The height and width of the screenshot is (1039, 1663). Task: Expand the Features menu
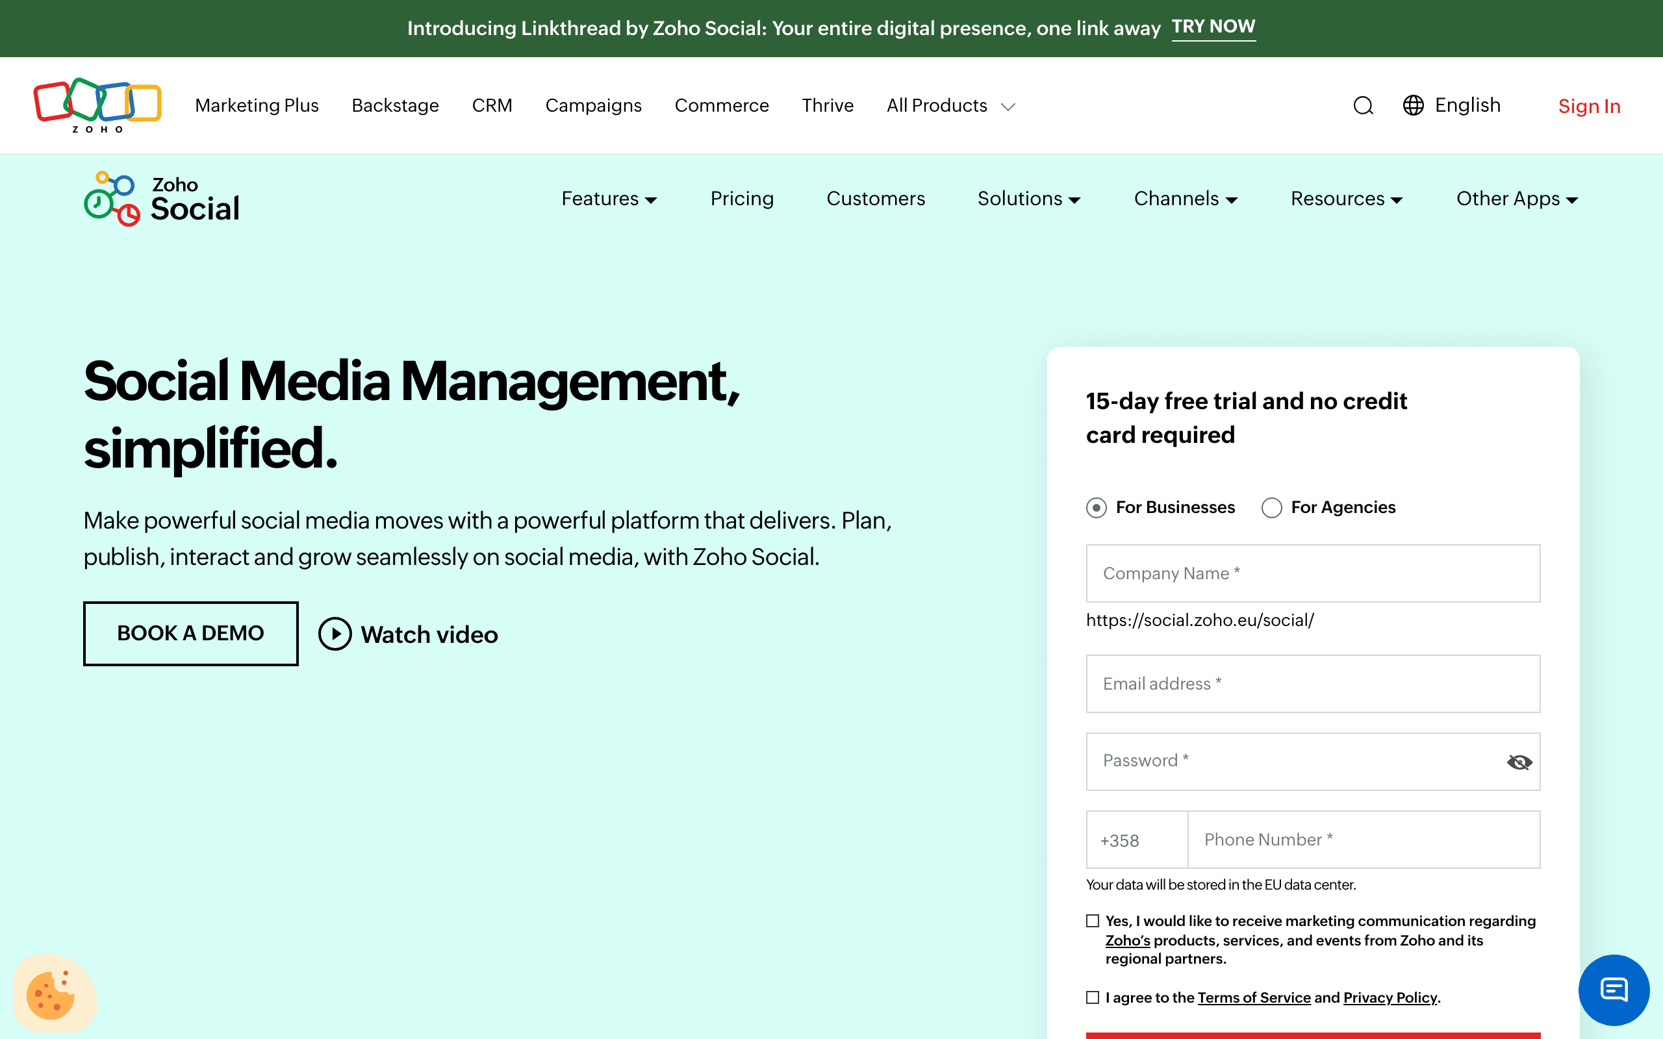pos(609,199)
